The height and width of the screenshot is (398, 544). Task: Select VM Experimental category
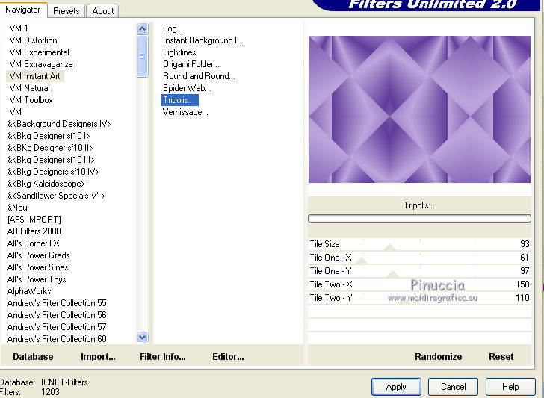coord(39,52)
